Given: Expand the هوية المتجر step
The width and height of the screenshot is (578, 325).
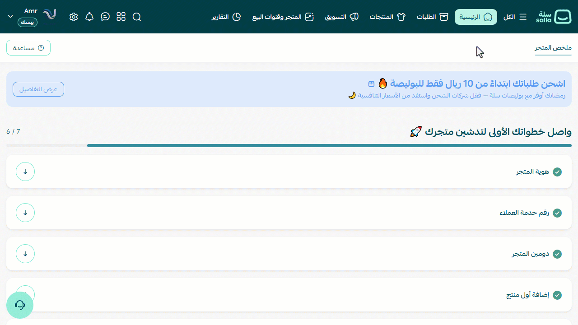Looking at the screenshot, I should [25, 172].
